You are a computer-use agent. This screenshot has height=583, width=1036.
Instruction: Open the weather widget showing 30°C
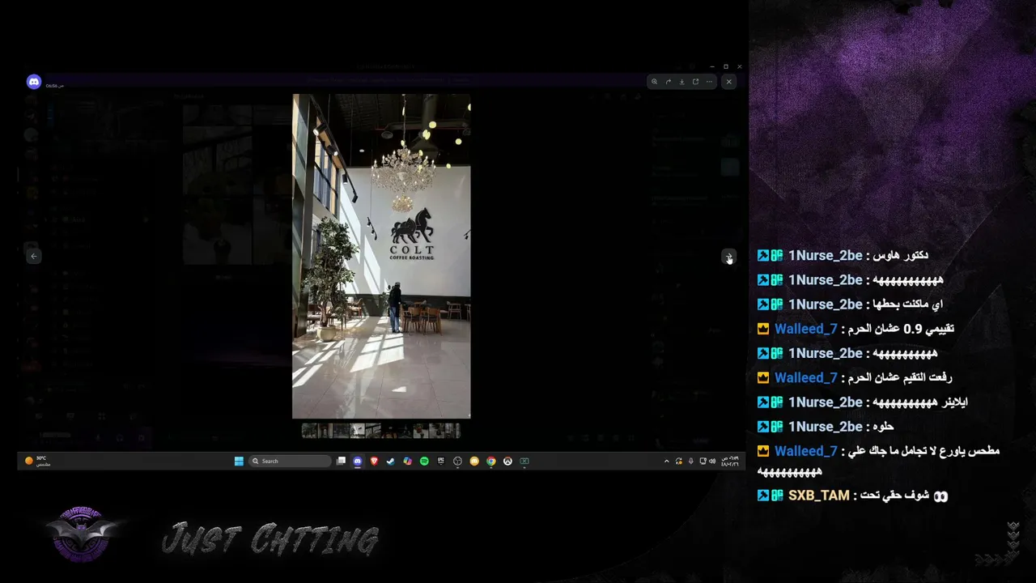(37, 461)
